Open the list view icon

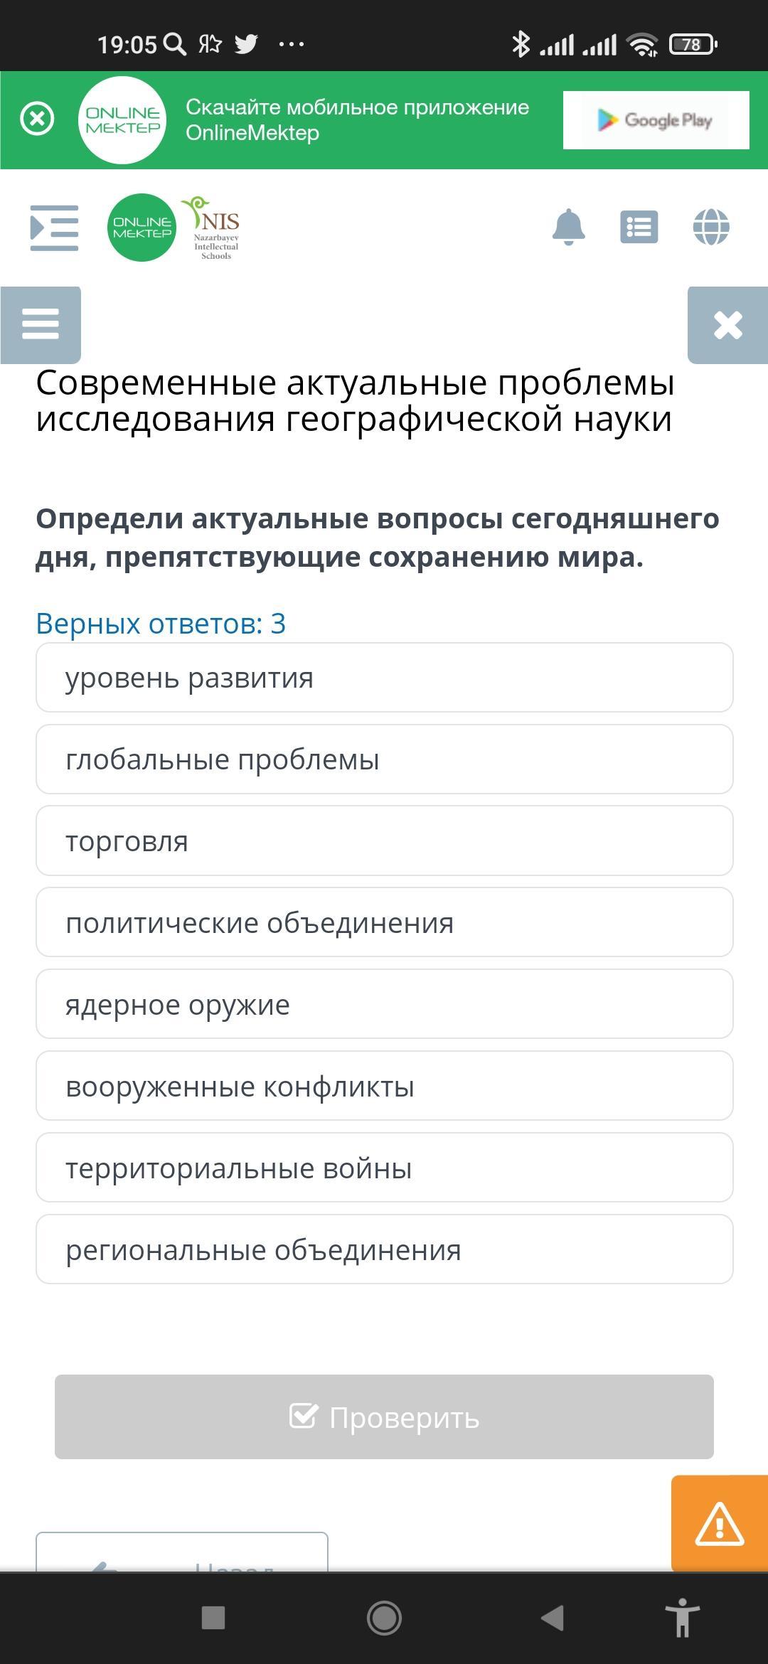(639, 228)
